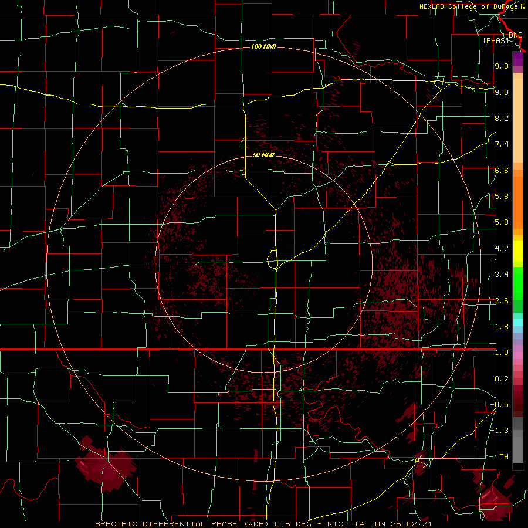
Task: Click the 0.2 scale value
Action: [502, 379]
